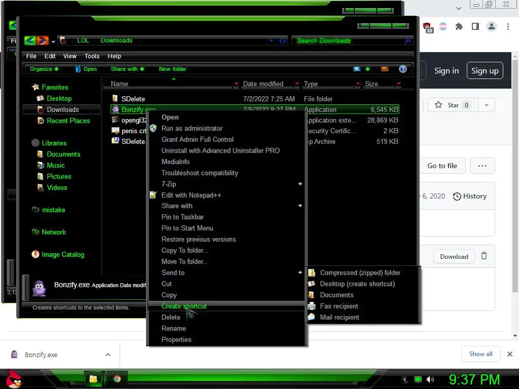Click Run as administrator in context menu
Screen dimensions: 519x389
[x=192, y=128]
